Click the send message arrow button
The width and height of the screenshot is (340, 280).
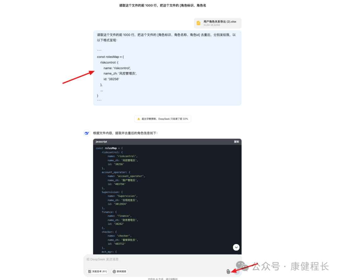(x=236, y=271)
